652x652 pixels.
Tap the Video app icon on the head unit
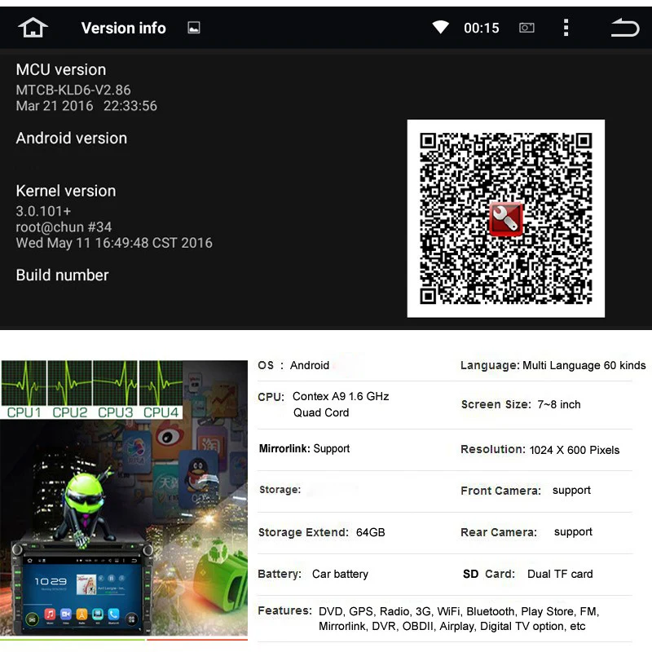66,615
